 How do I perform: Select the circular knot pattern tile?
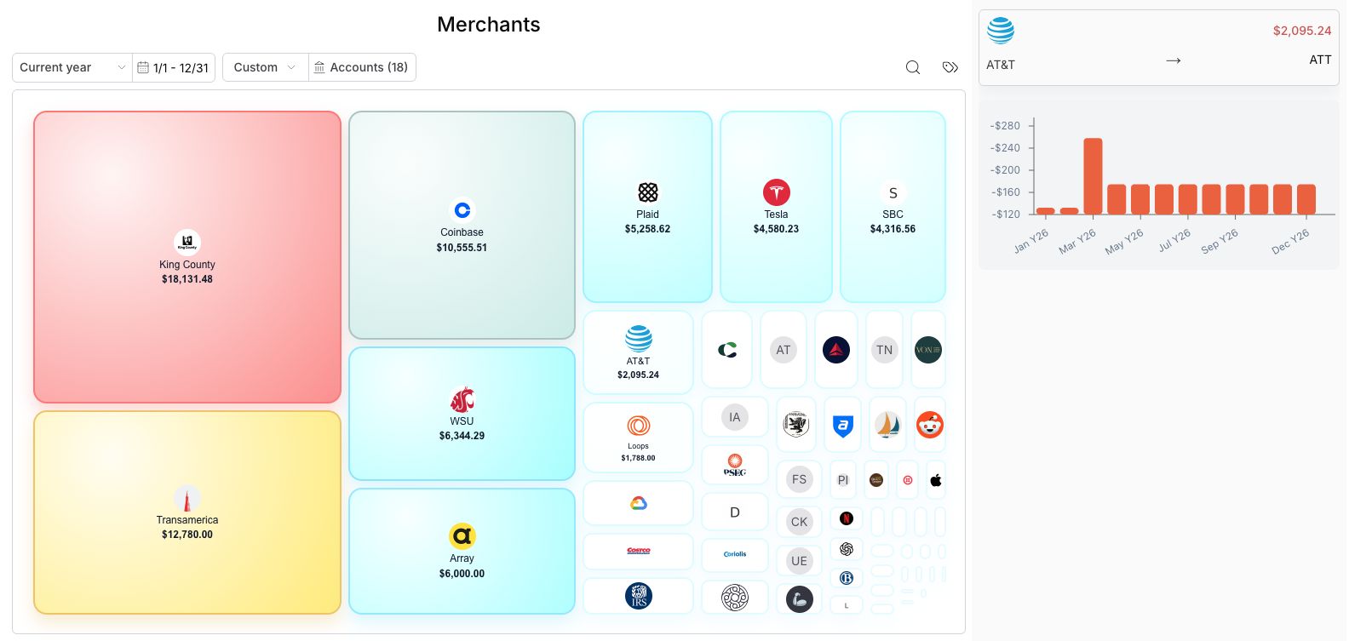[x=735, y=597]
